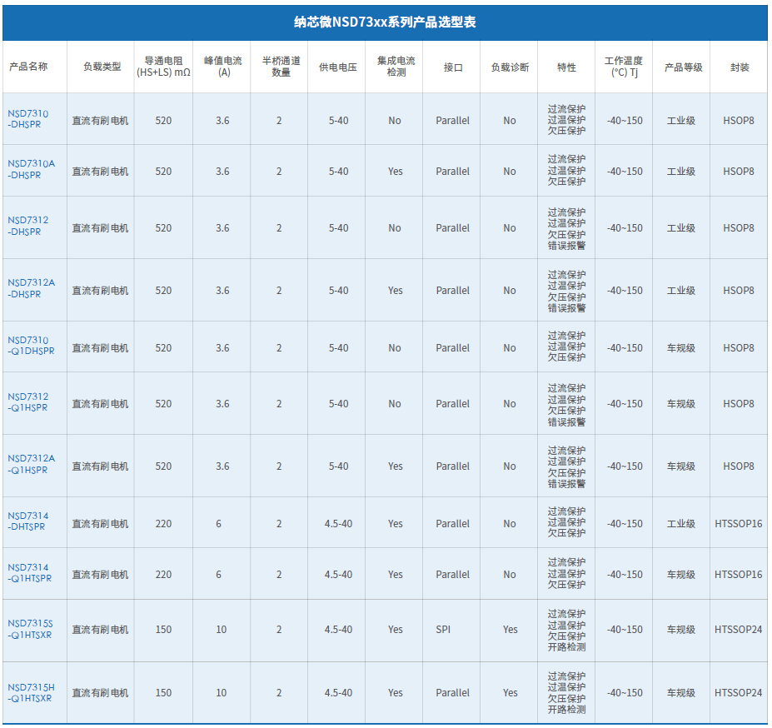Open the NSD7310-DHSPR product link

tap(28, 119)
